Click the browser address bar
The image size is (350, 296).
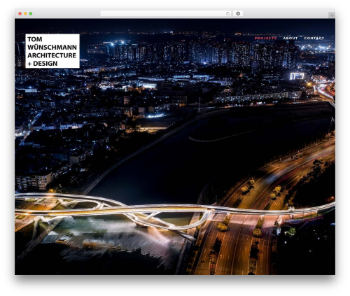(166, 14)
